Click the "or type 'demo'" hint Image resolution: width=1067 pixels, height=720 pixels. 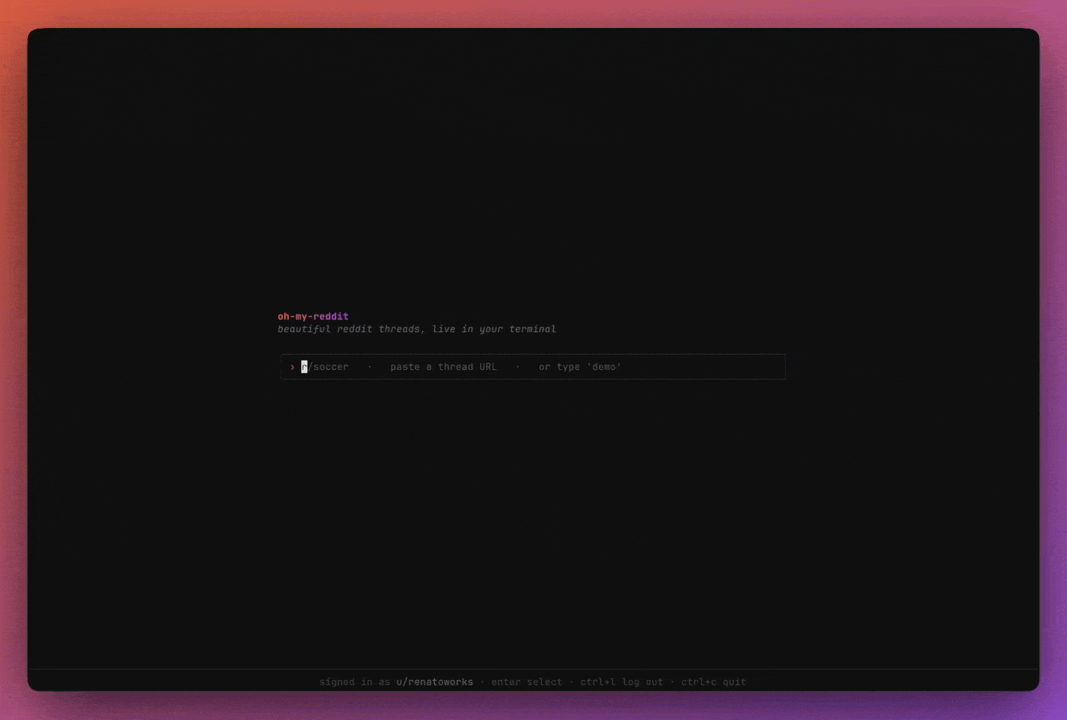point(580,367)
